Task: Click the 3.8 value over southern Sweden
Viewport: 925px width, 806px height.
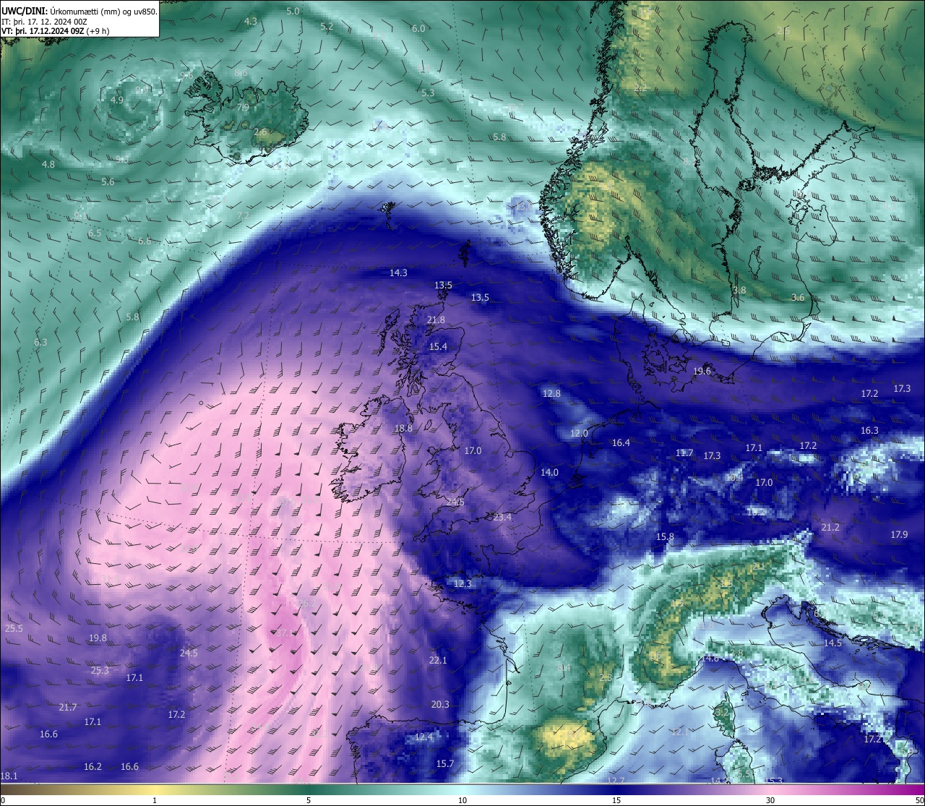Action: [x=739, y=290]
